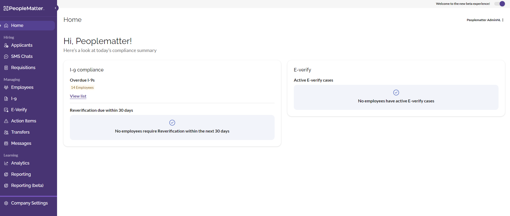Click the Messages icon
The height and width of the screenshot is (216, 510).
pos(6,143)
